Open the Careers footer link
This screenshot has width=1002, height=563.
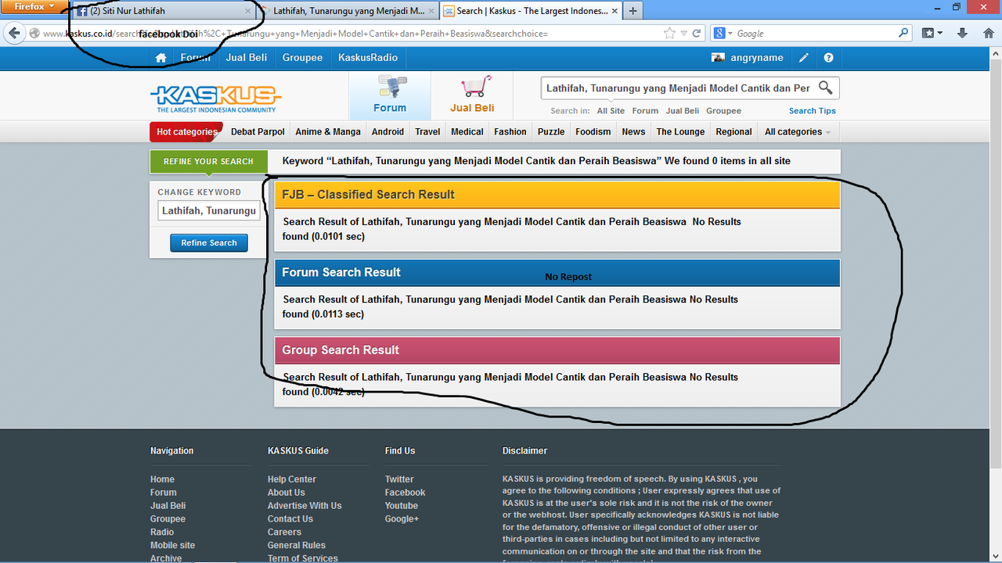284,533
